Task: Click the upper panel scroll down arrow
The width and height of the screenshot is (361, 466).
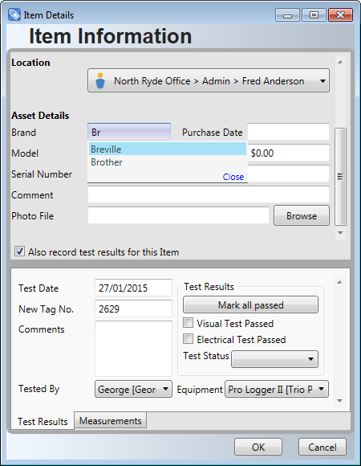Action: point(340,233)
